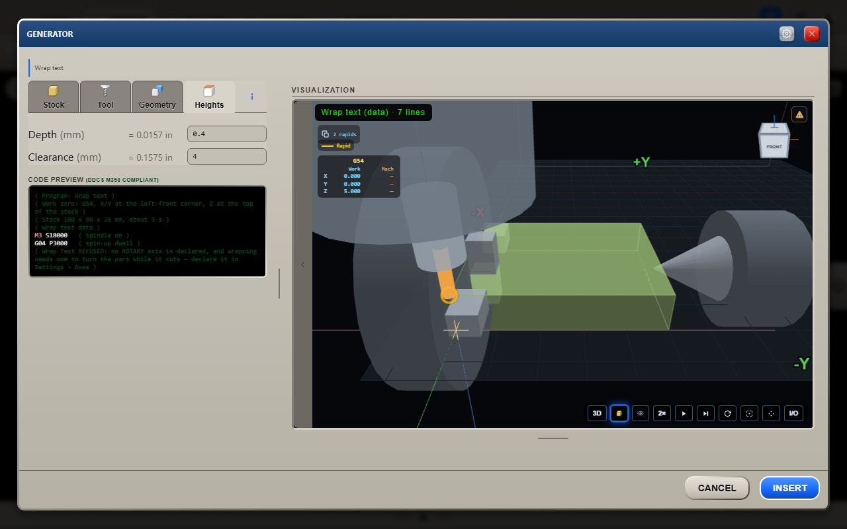The height and width of the screenshot is (529, 847).
Task: Click the horizontal resize handle below the visualization
Action: pos(553,438)
